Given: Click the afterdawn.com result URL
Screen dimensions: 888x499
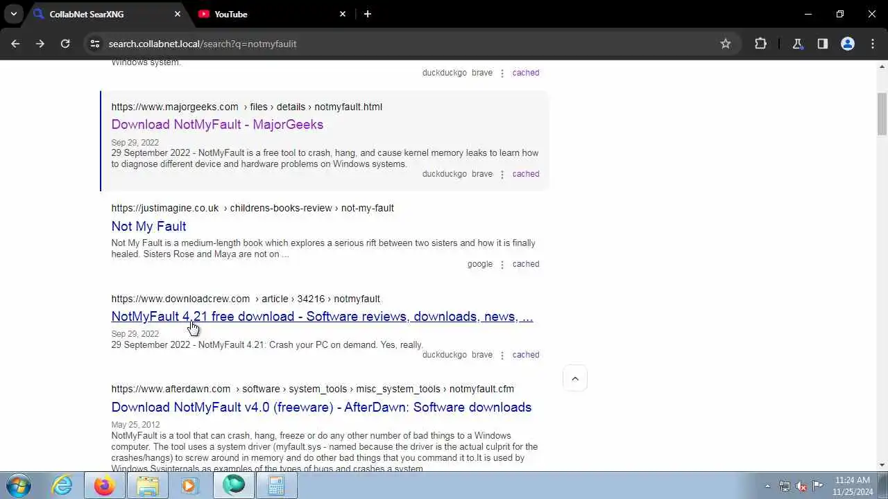Looking at the screenshot, I should click(x=312, y=389).
